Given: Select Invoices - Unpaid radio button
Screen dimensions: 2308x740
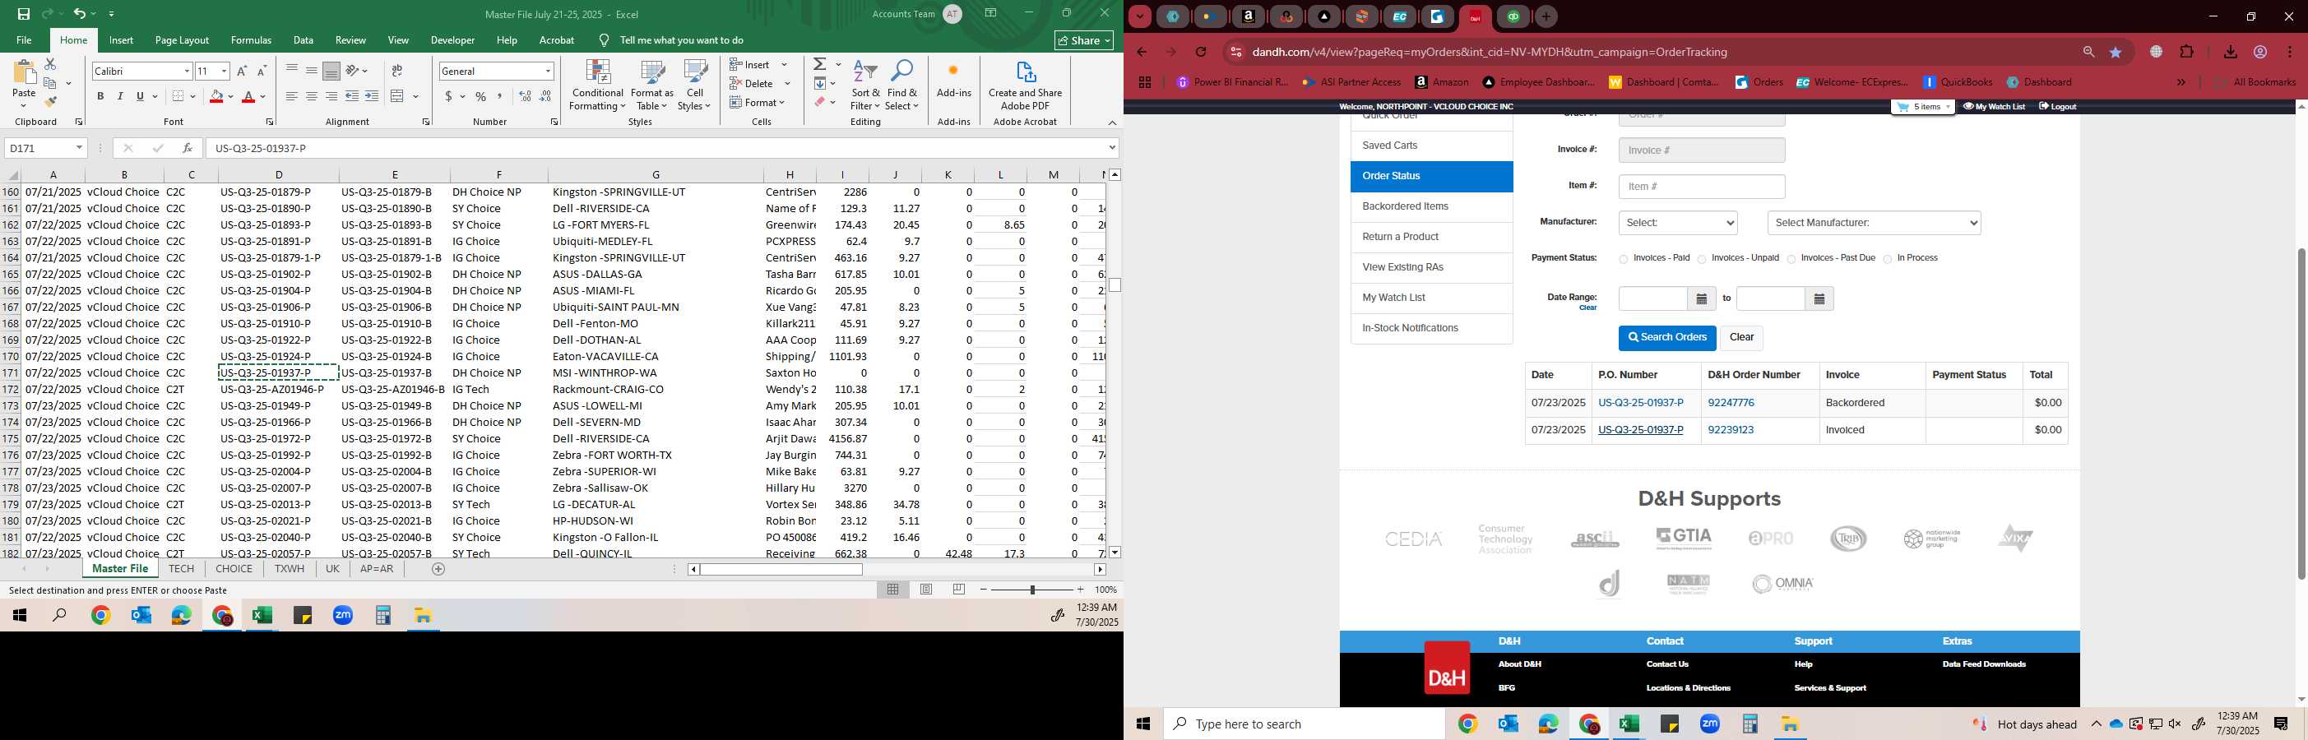Looking at the screenshot, I should tap(1702, 260).
